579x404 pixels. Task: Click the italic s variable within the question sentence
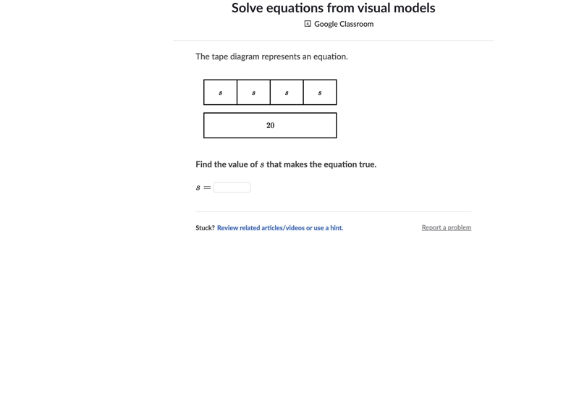coord(262,164)
